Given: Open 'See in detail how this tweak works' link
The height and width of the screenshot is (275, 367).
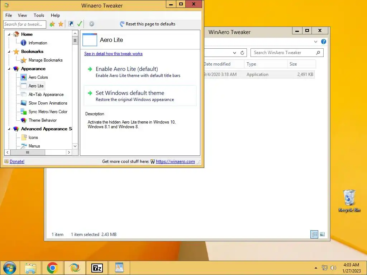Looking at the screenshot, I should pyautogui.click(x=113, y=54).
